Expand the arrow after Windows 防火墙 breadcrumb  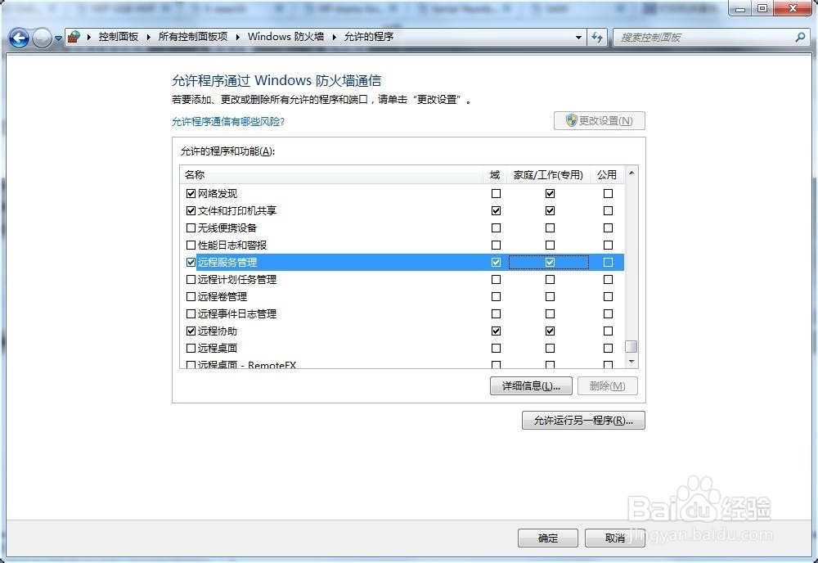click(335, 37)
